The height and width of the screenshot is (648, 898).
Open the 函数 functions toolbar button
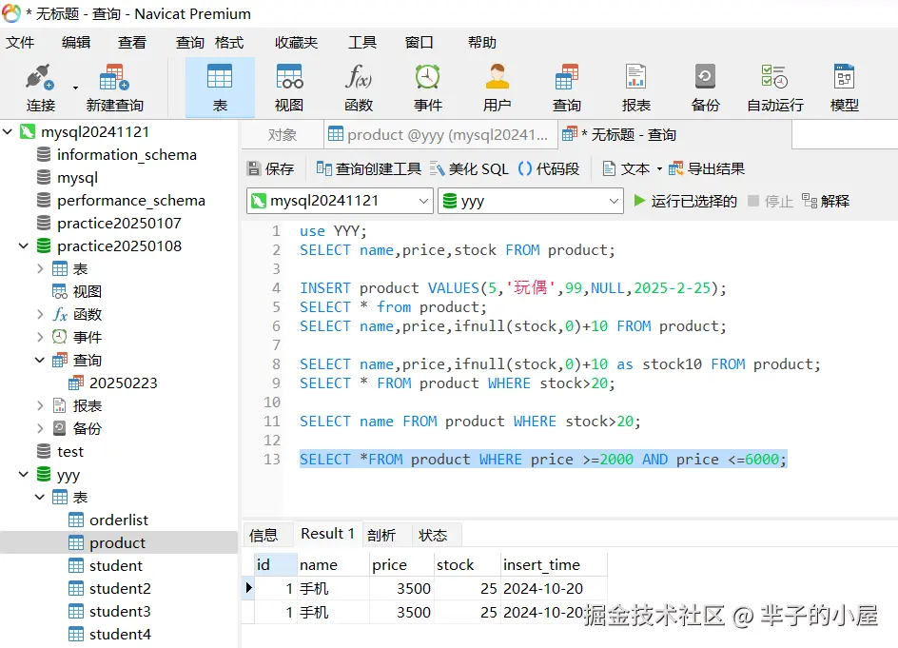[359, 88]
